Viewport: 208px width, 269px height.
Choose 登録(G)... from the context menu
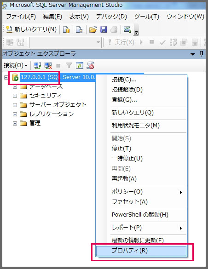point(141,100)
